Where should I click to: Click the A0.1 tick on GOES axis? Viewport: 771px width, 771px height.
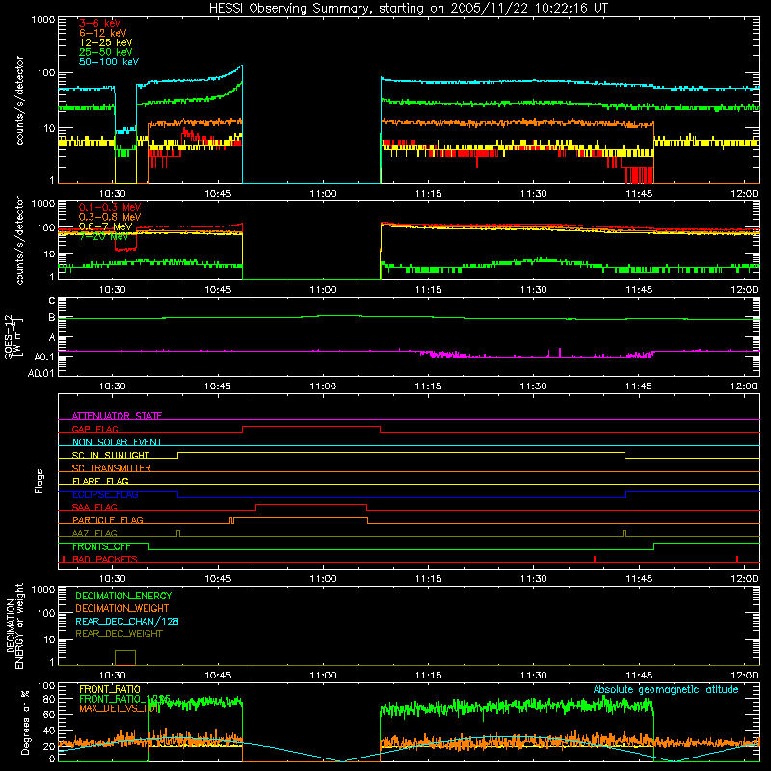[x=44, y=357]
